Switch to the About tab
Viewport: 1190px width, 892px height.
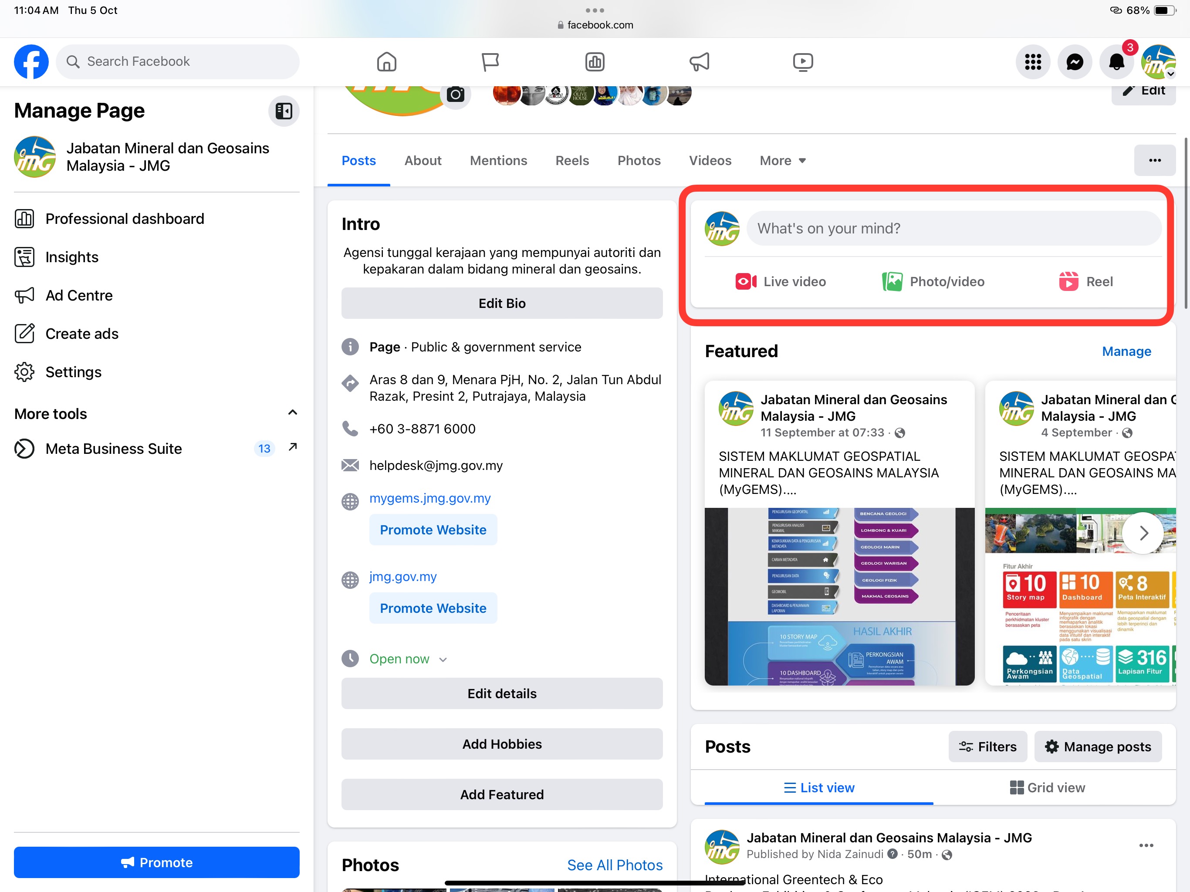tap(423, 160)
